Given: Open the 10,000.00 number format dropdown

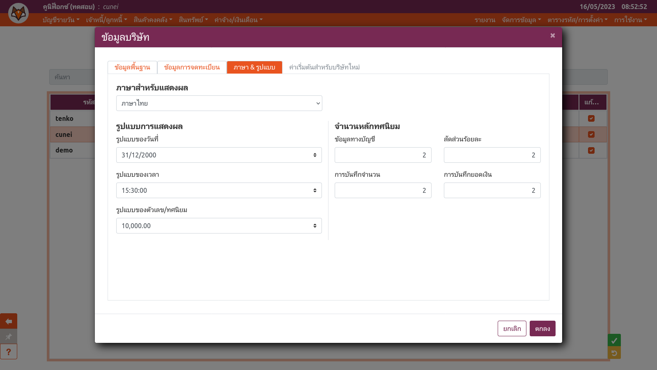Looking at the screenshot, I should 219,226.
